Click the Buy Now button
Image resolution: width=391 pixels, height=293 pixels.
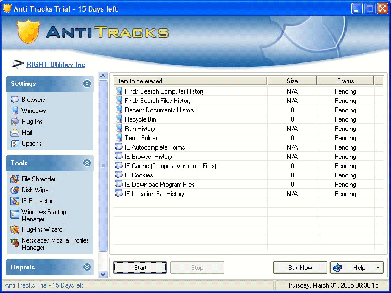tap(300, 268)
